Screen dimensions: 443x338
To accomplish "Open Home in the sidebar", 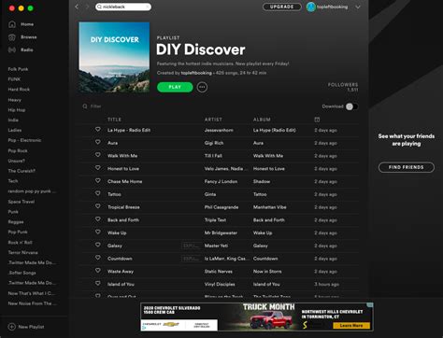I will tap(27, 24).
